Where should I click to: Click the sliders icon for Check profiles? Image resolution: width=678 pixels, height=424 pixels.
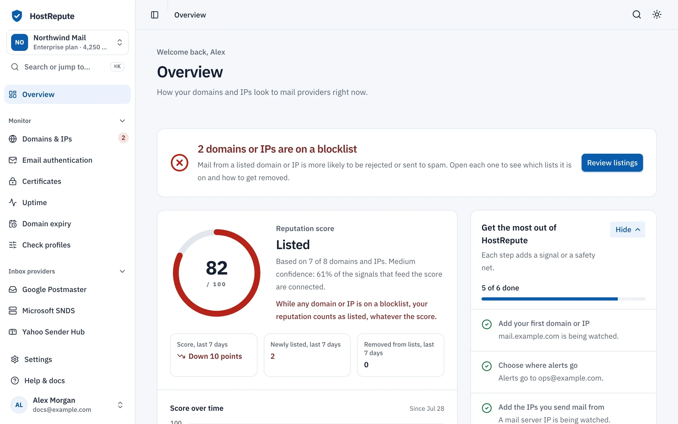(13, 245)
